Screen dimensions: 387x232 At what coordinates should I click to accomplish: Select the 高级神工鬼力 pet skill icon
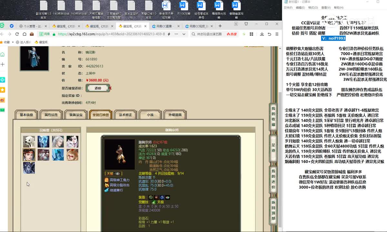[106, 180]
